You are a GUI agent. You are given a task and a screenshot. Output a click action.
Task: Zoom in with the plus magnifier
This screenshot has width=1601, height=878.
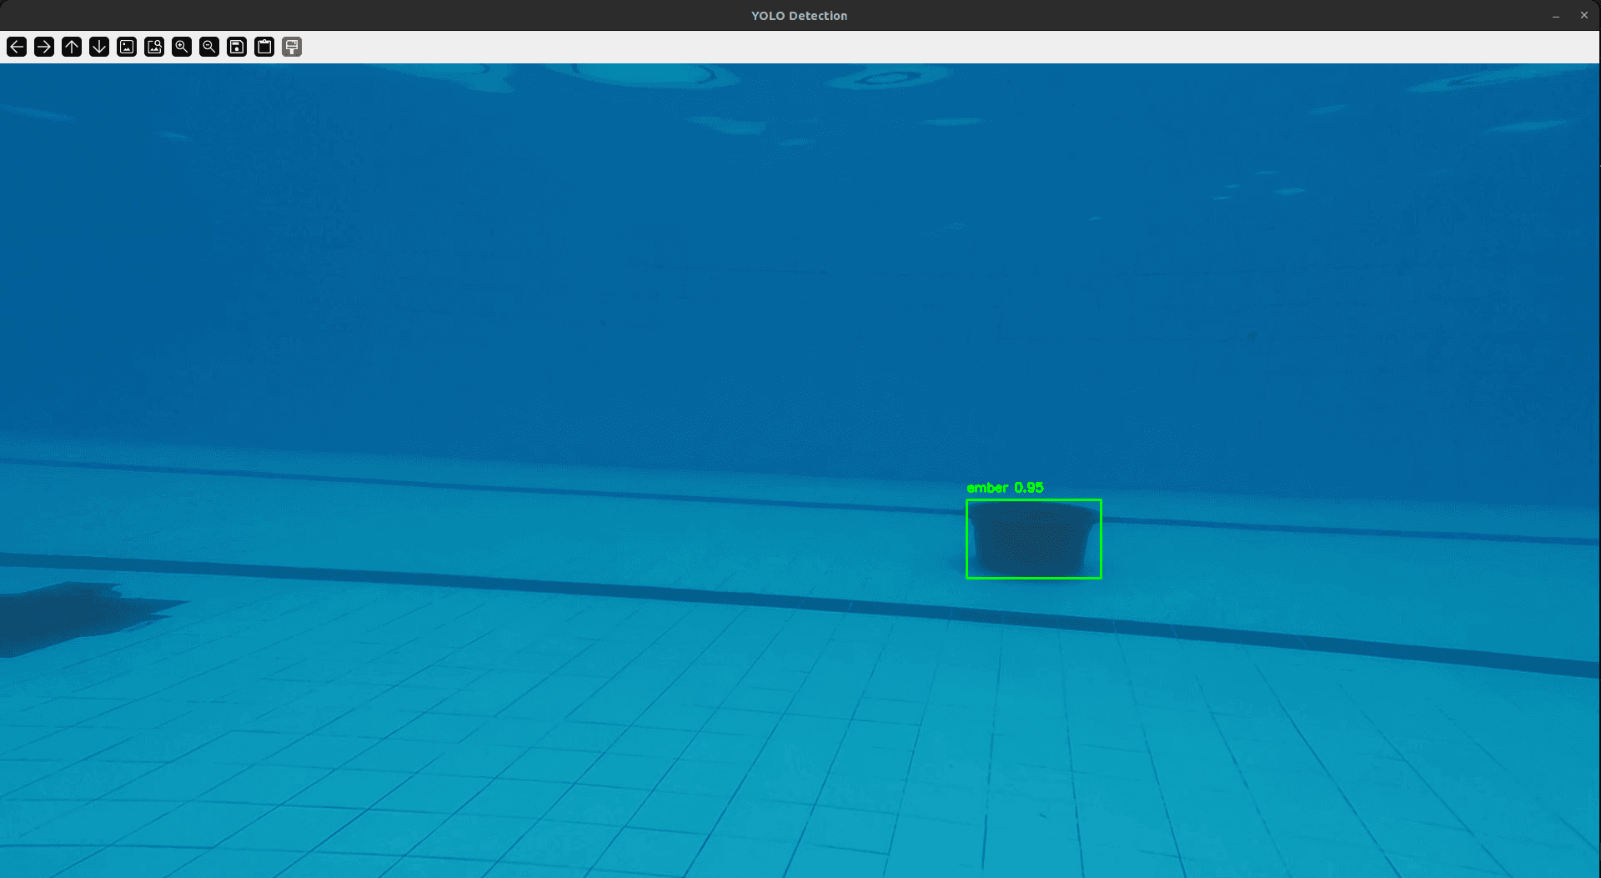point(182,47)
